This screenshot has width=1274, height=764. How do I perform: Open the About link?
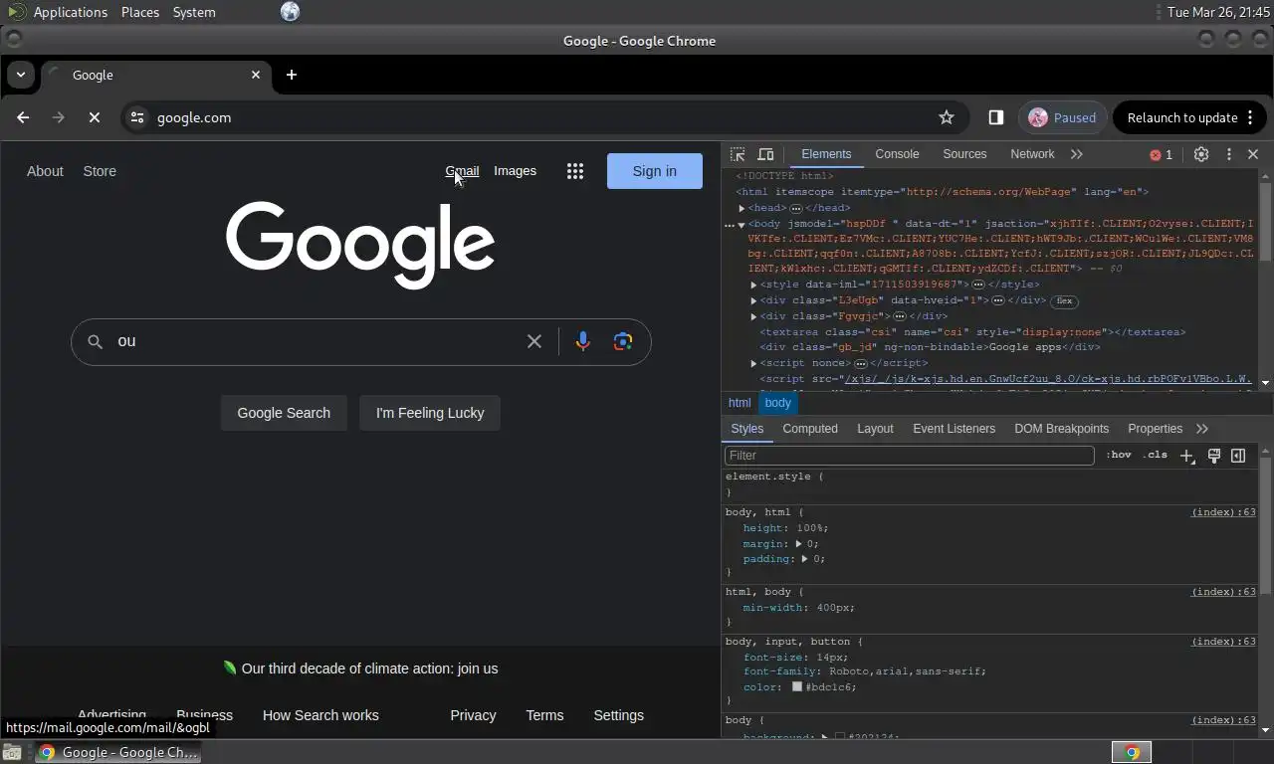pos(45,171)
